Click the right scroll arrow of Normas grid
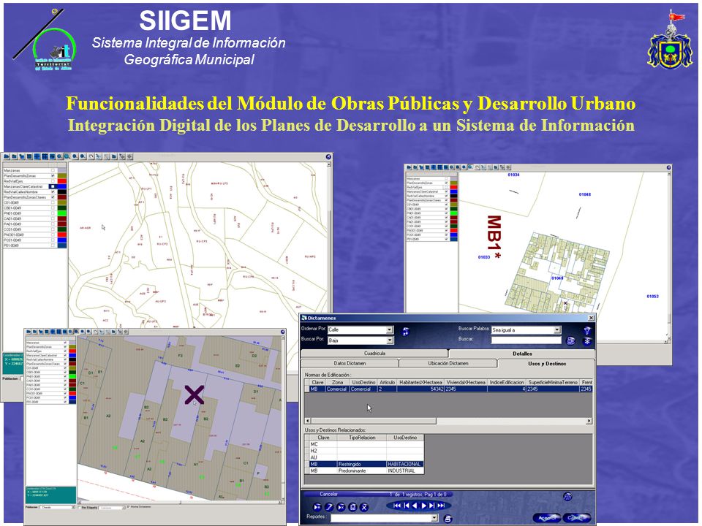 589,421
